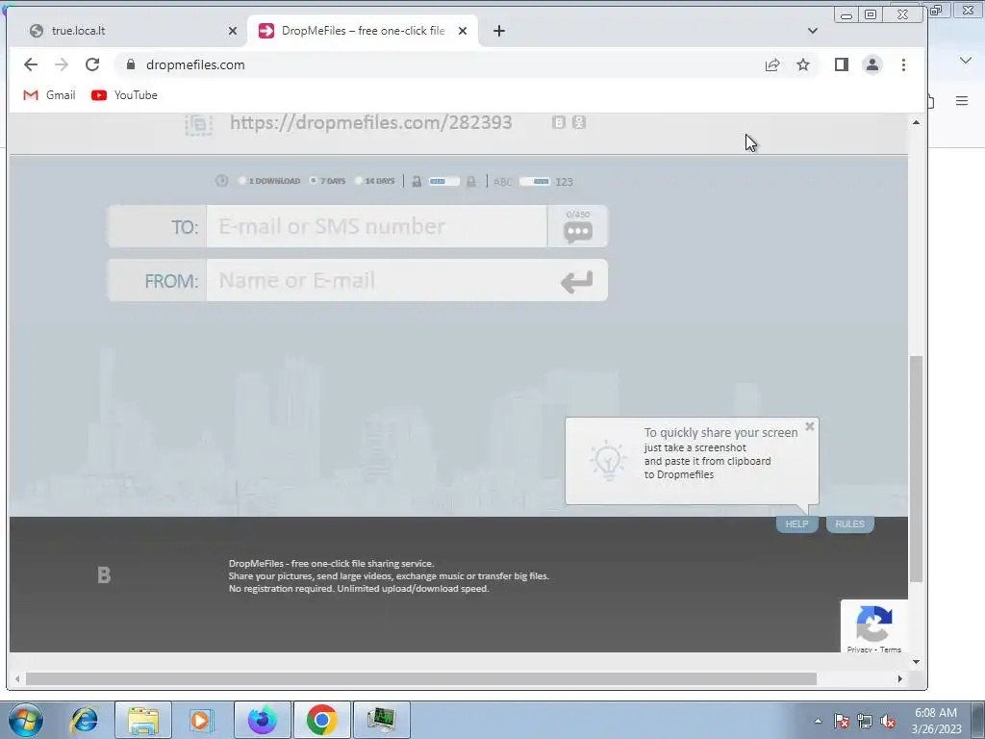The width and height of the screenshot is (985, 739).
Task: Click the reCAPTCHA badge
Action: pyautogui.click(x=873, y=626)
